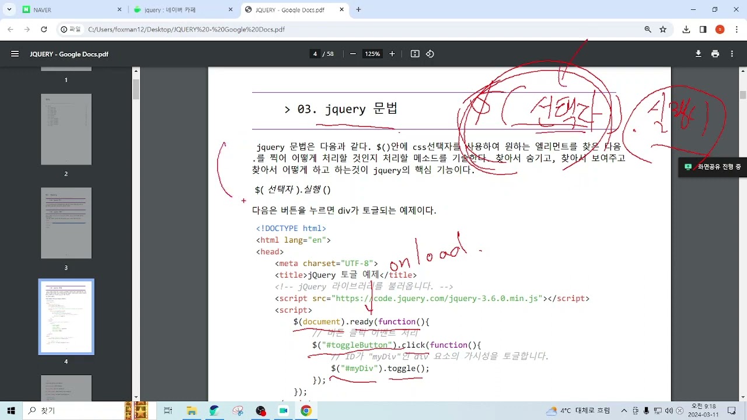Click the text '<!DOCTYPE html>'
Screen dimensions: 747x420
(x=291, y=228)
